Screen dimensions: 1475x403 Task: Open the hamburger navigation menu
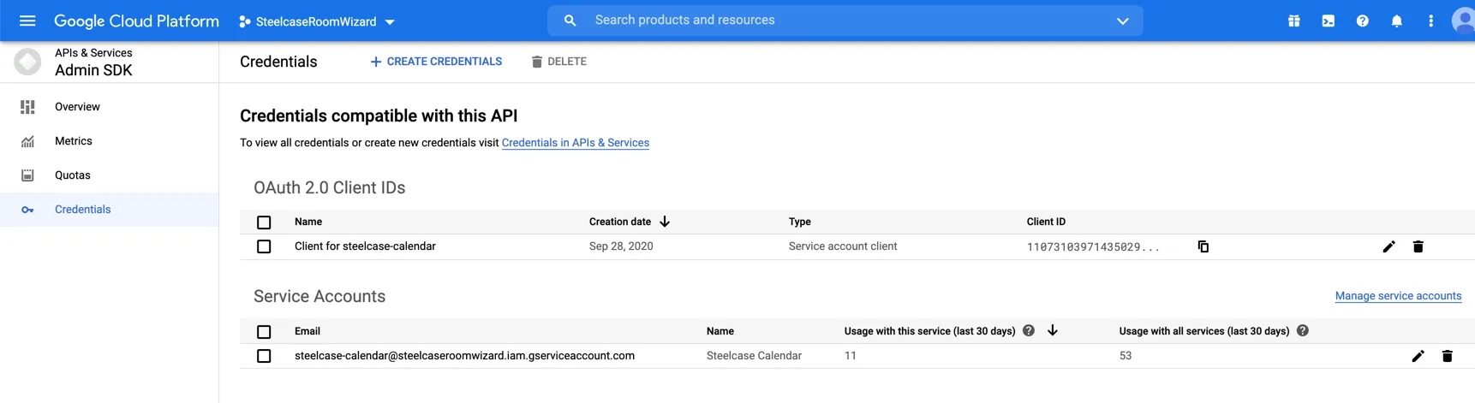click(x=27, y=21)
